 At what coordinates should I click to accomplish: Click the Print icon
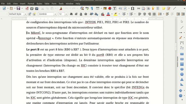(x=32, y=8)
